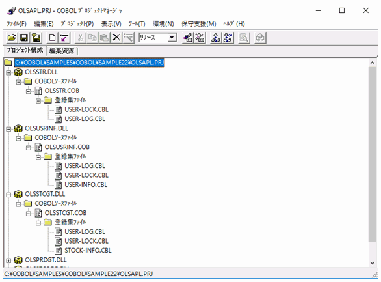
Task: Select the highlighted OLSAPL.PRJ root path
Action: pyautogui.click(x=90, y=63)
